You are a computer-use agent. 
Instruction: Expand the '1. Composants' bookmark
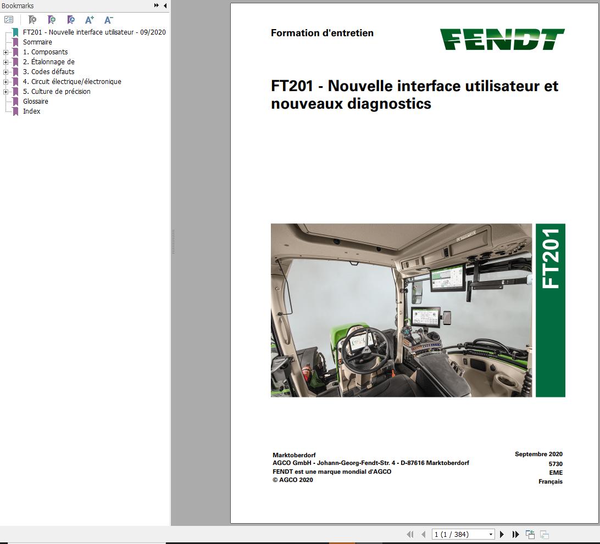(x=5, y=52)
